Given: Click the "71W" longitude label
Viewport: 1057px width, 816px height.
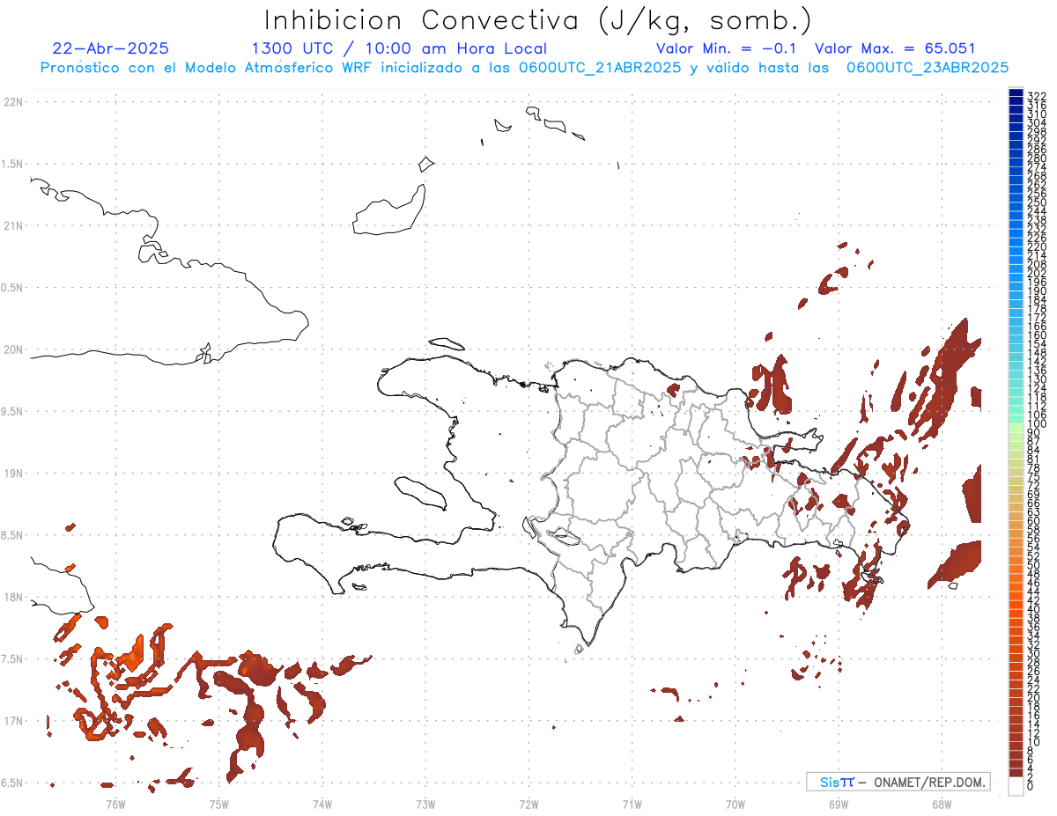Looking at the screenshot, I should pos(632,805).
